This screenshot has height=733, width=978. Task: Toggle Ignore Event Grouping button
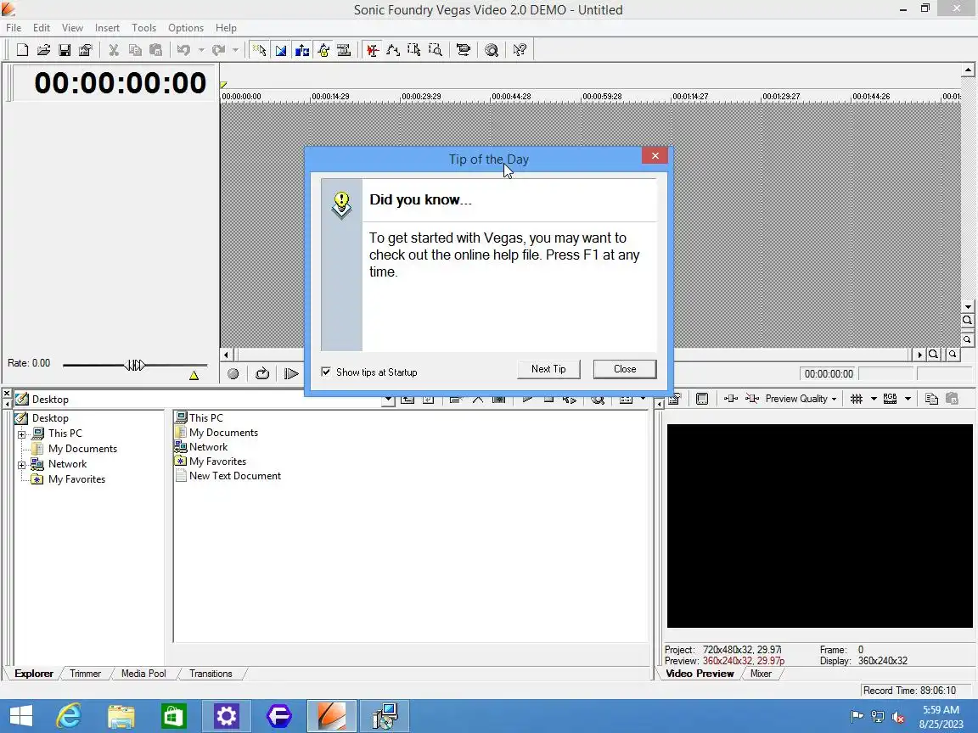345,50
